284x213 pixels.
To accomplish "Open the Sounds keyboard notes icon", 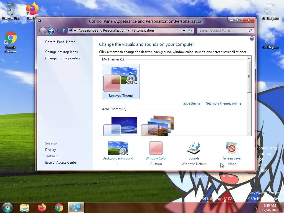I will [194, 148].
